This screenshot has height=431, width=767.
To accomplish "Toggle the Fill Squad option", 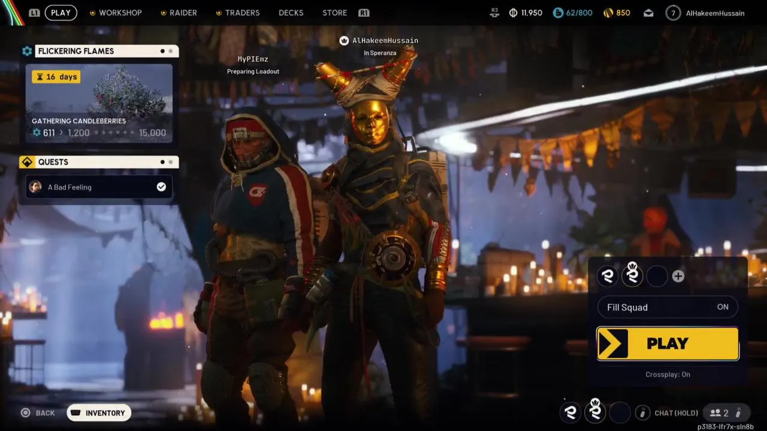I will pos(668,307).
